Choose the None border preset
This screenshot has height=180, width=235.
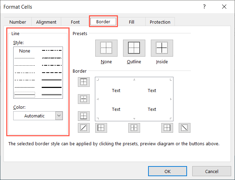click(x=106, y=48)
